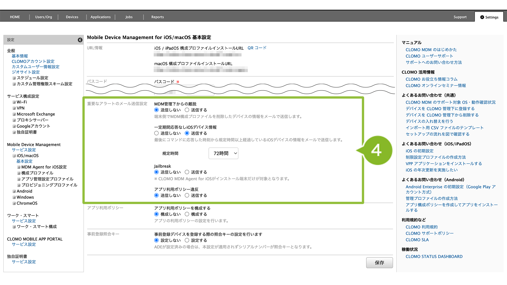
Task: Expand the Wi-Fi tree node
Action: [14, 102]
